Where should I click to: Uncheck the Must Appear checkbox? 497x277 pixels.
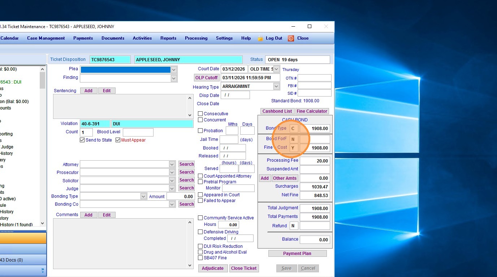click(118, 140)
